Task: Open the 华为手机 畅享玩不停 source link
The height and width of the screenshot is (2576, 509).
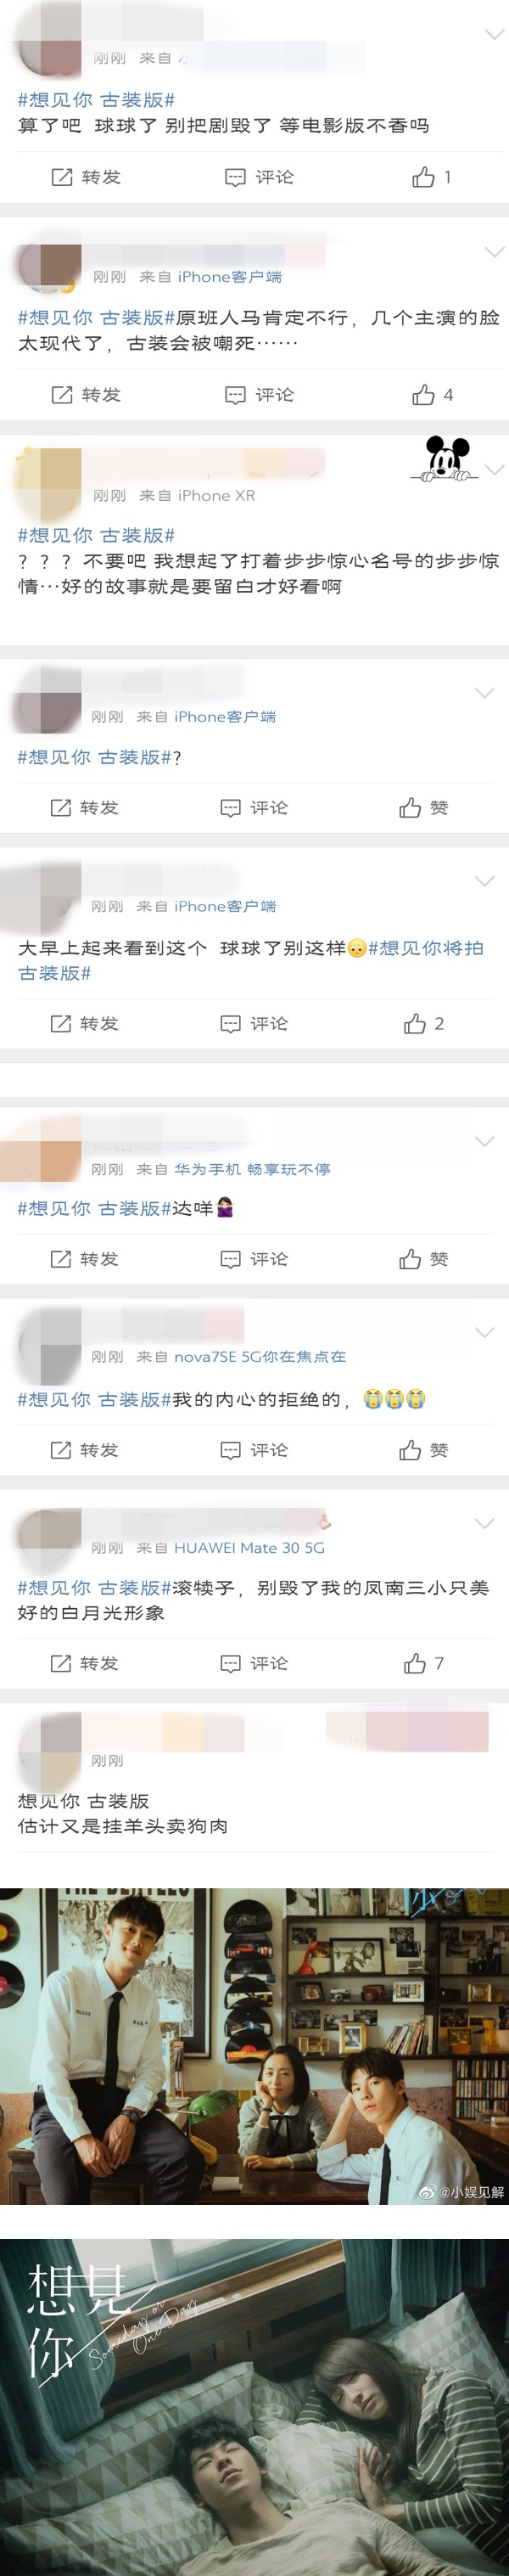Action: click(252, 1169)
